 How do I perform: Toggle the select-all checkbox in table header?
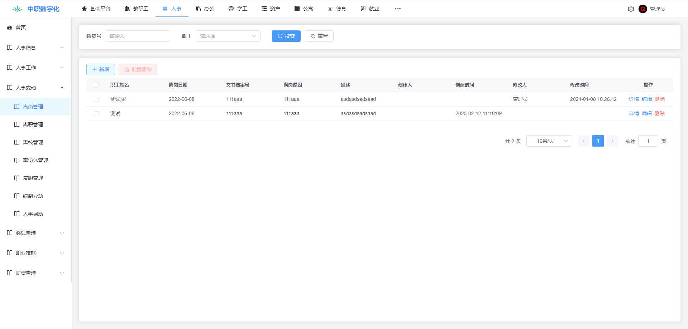point(96,85)
